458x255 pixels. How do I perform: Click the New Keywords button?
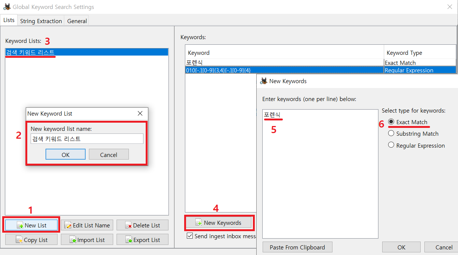pos(219,223)
